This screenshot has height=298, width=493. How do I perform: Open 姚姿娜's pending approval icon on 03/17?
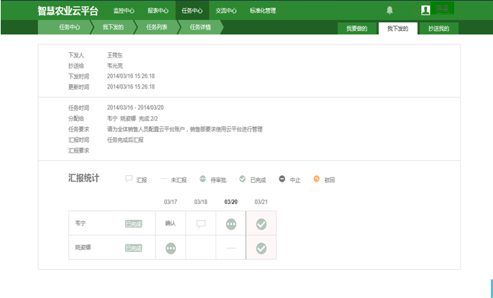171,248
